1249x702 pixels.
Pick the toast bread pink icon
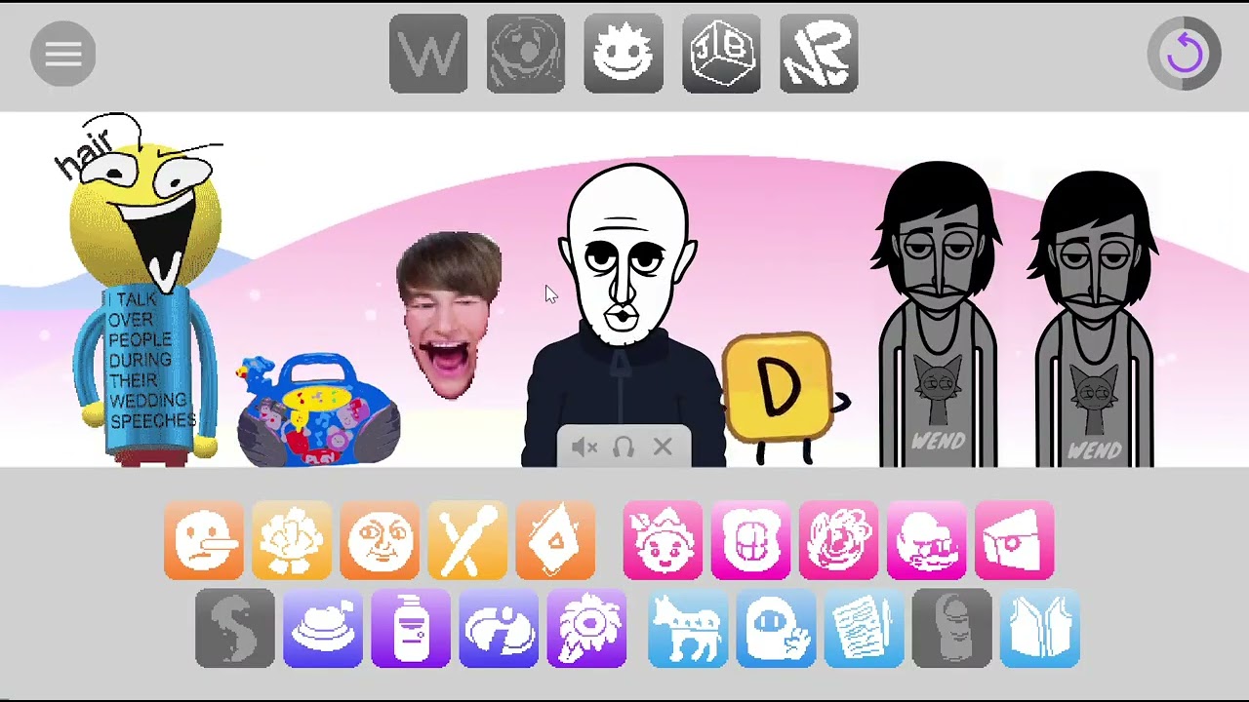(750, 540)
